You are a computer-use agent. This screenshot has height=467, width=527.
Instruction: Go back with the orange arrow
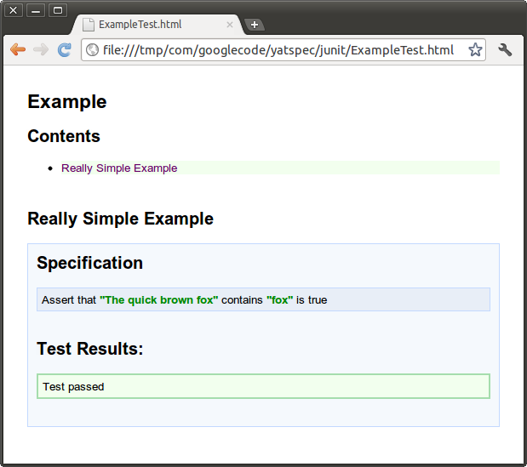(18, 49)
